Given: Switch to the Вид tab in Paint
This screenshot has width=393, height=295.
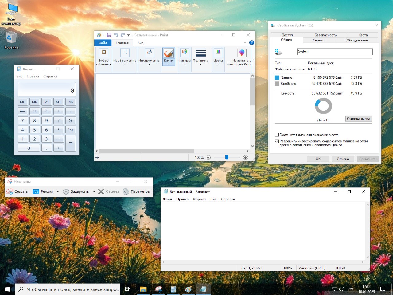Looking at the screenshot, I should point(141,43).
